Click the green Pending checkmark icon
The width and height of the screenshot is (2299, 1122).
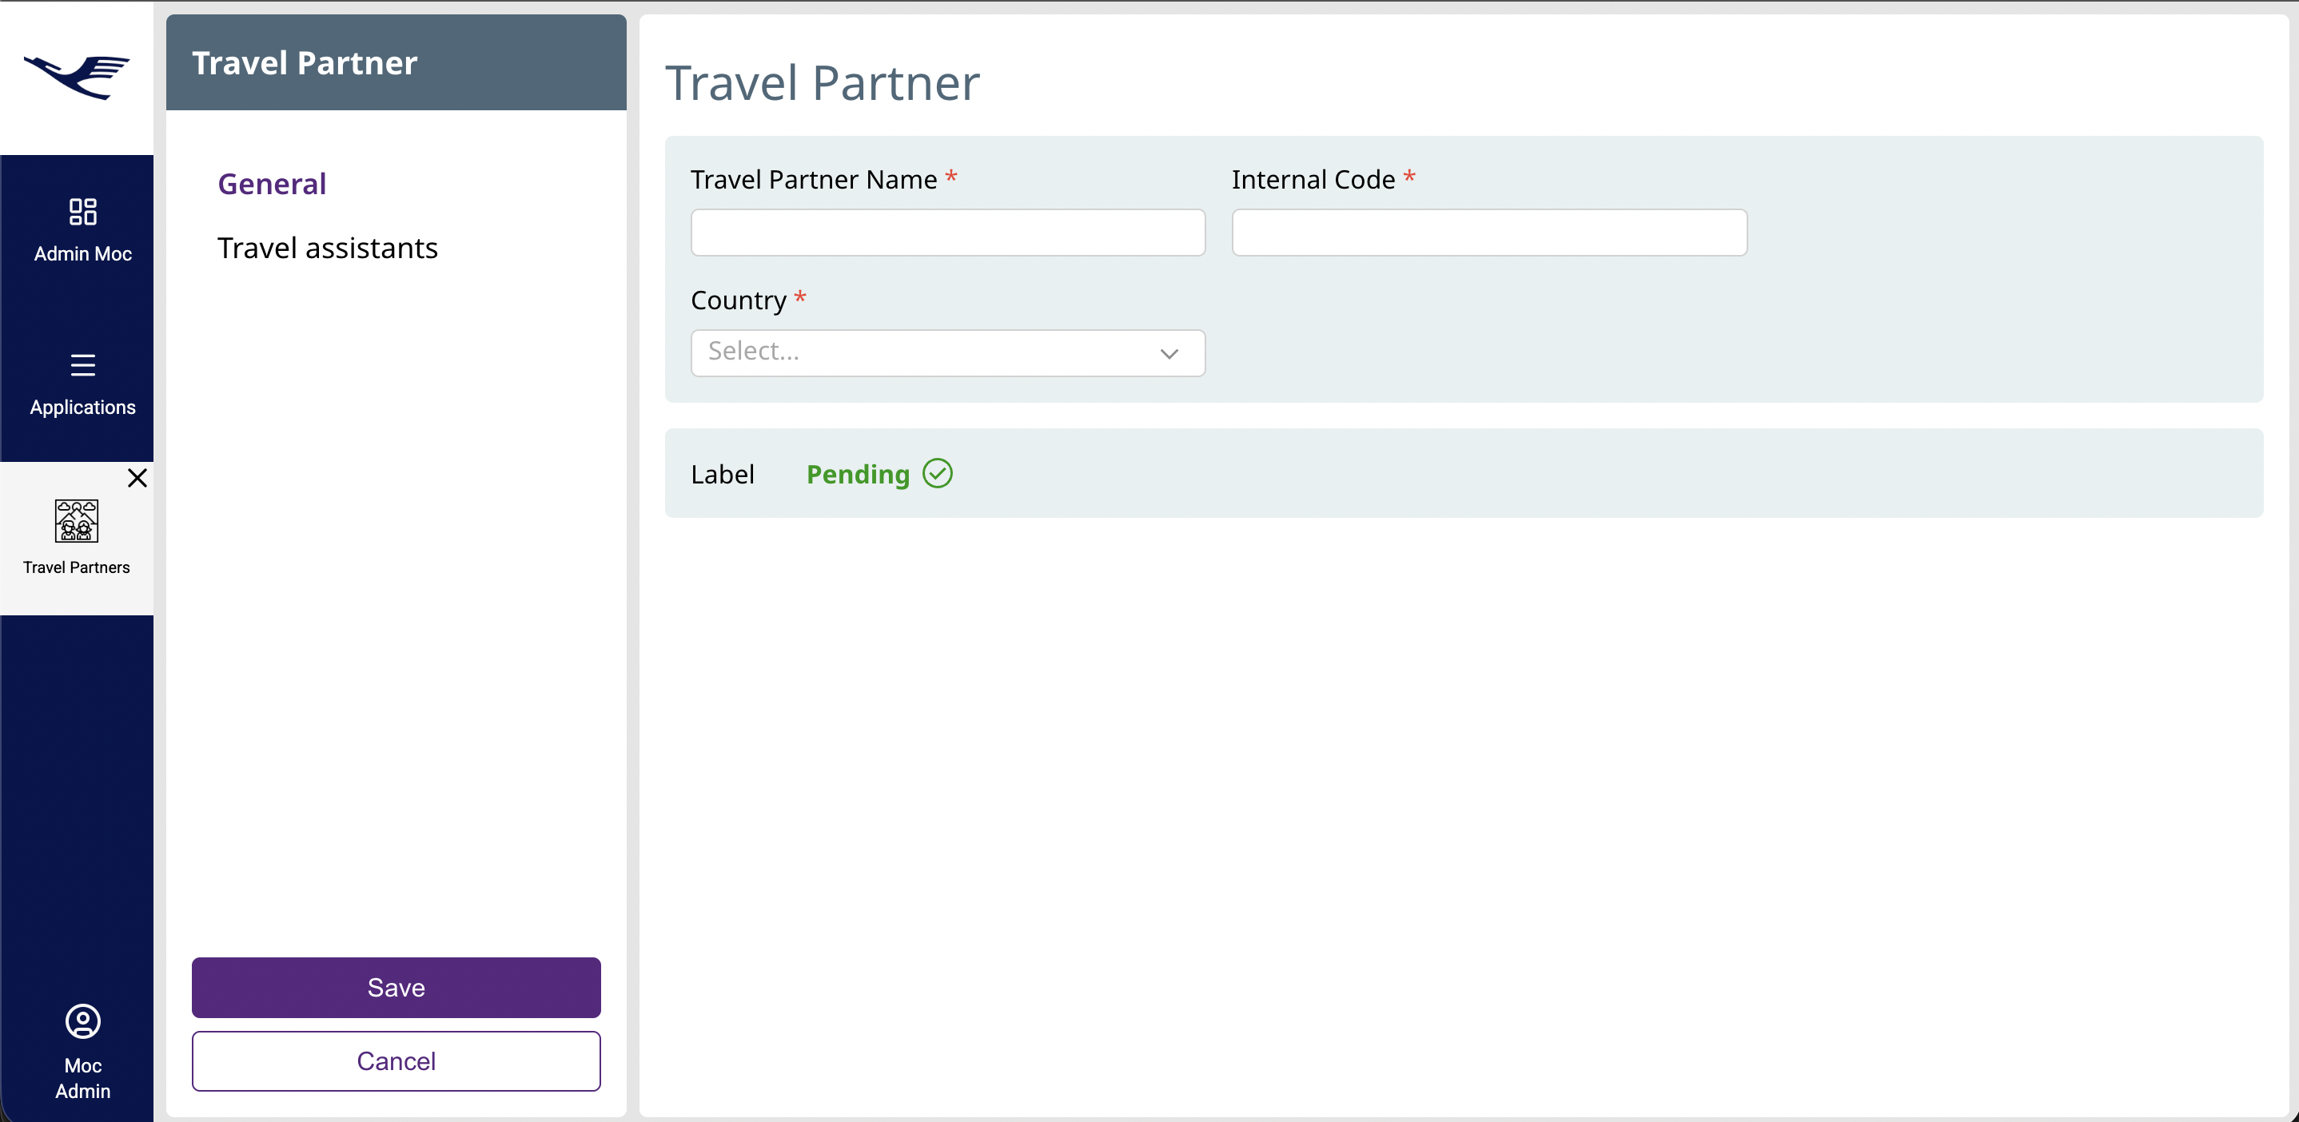(937, 474)
